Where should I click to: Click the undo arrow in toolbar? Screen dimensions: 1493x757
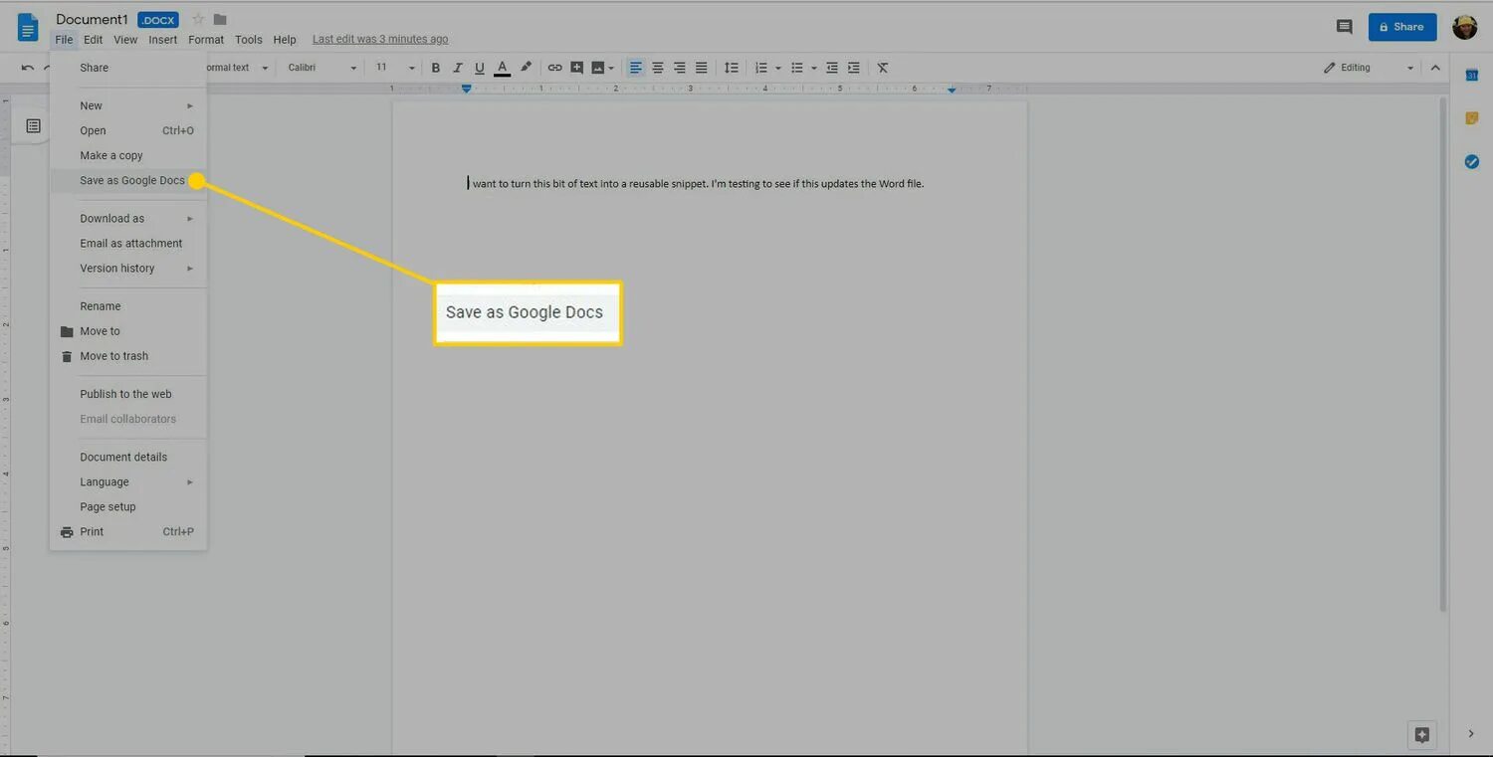click(x=28, y=68)
